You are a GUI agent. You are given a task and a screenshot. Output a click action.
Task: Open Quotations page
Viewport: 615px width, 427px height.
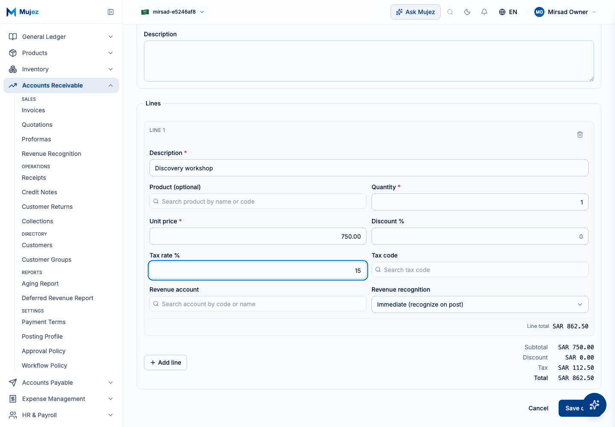(x=37, y=125)
